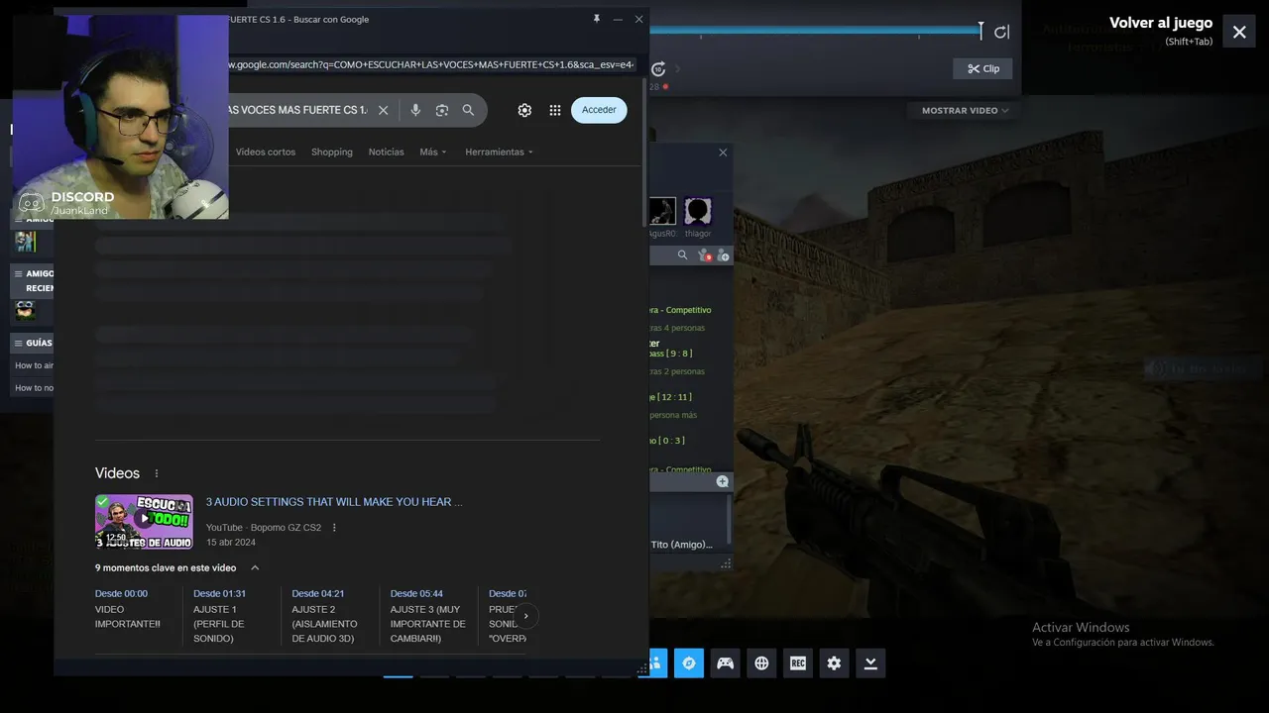Open REC game recording in overlay bar

coord(798,663)
